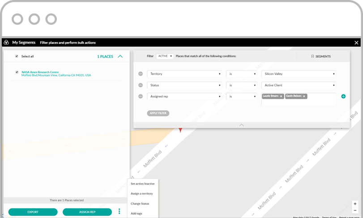Click 'There are 1 Places selected' text
363x218 pixels.
67,200
